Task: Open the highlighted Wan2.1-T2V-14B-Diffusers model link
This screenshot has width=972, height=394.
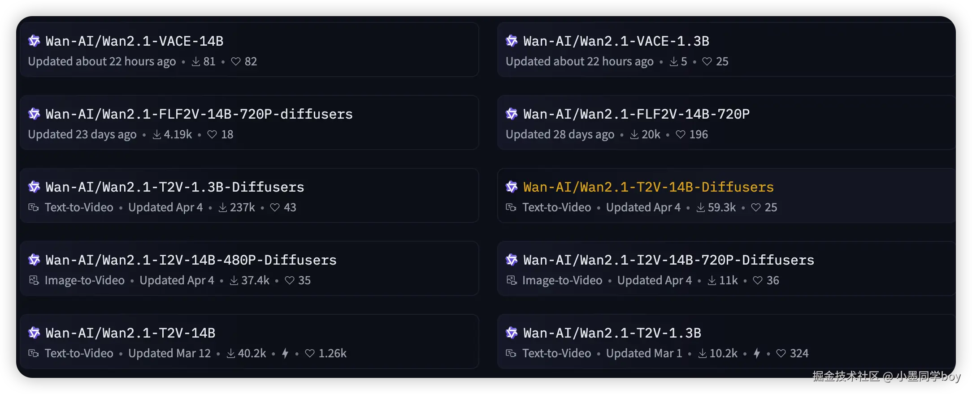Action: pos(648,187)
